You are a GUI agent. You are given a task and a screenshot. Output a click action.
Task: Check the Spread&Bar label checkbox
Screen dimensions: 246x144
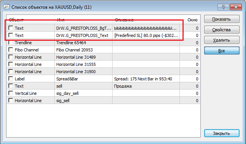[11, 78]
